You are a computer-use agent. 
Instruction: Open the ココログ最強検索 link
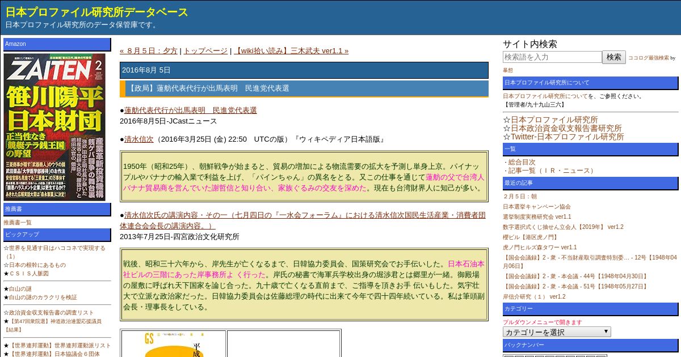click(x=648, y=58)
